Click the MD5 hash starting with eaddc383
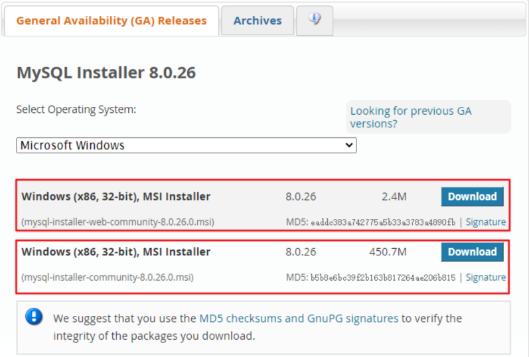The width and height of the screenshot is (529, 357). coord(383,222)
